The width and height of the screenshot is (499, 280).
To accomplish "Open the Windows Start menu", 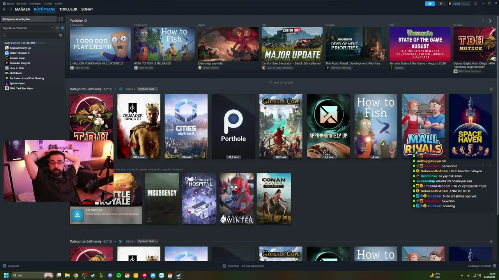I will [6, 275].
